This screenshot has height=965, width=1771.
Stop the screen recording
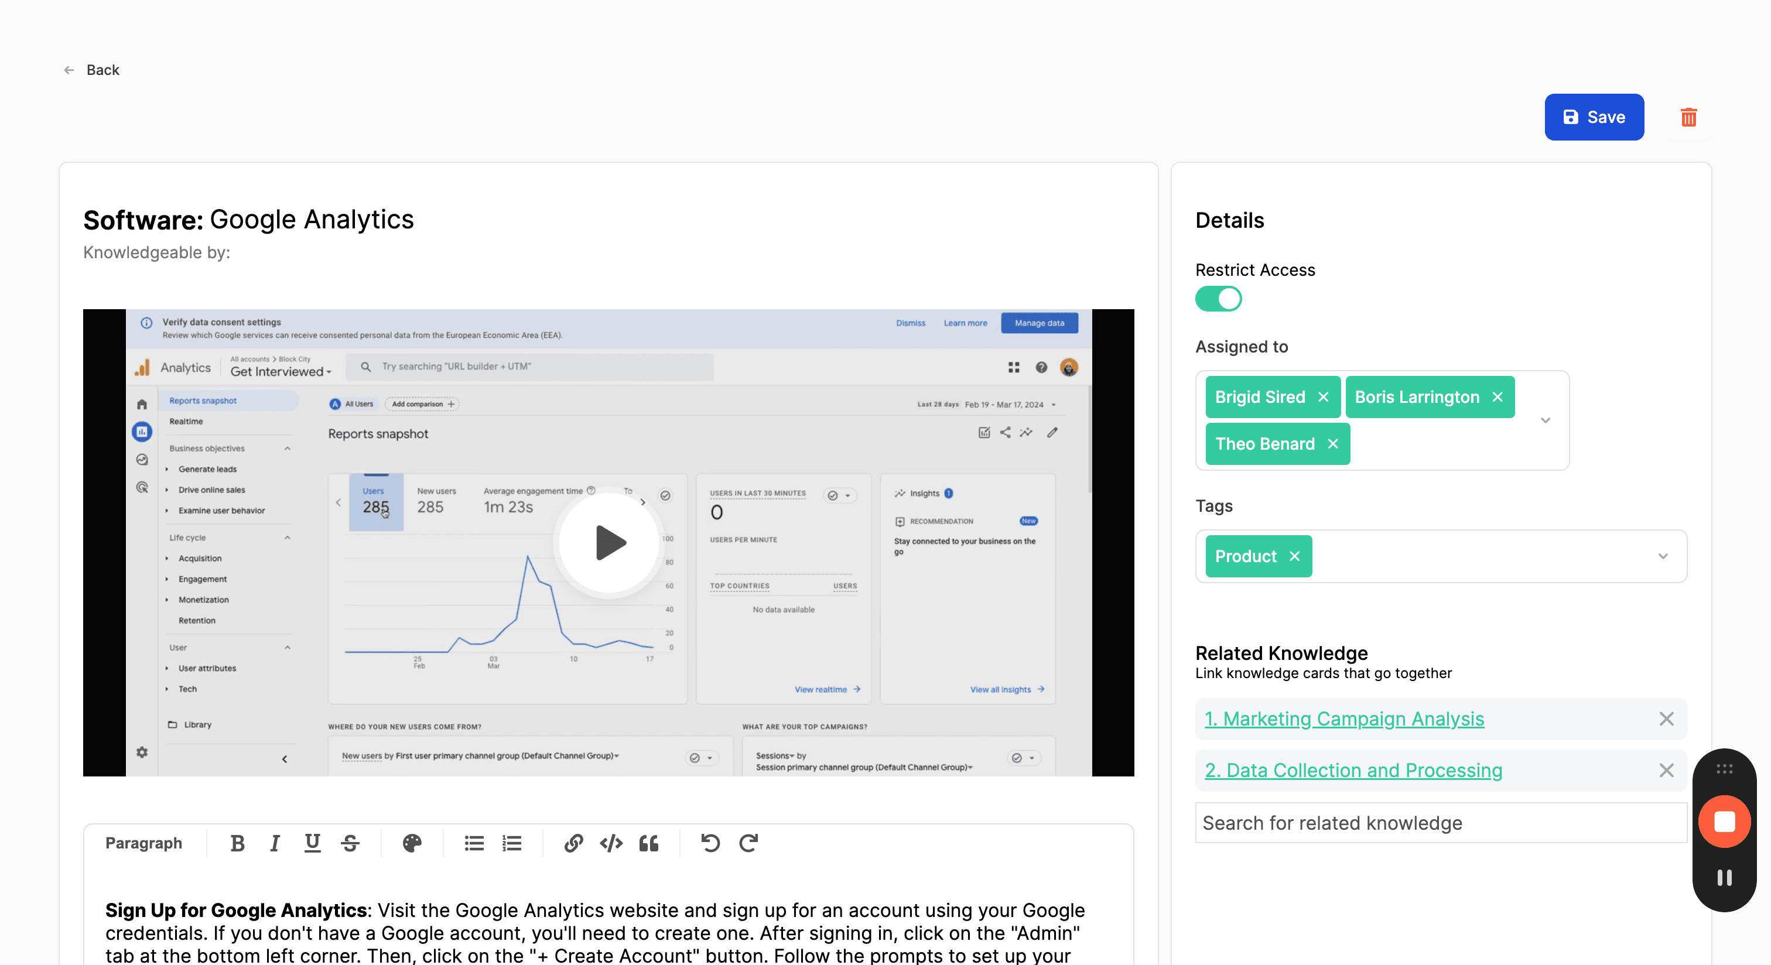pos(1724,822)
